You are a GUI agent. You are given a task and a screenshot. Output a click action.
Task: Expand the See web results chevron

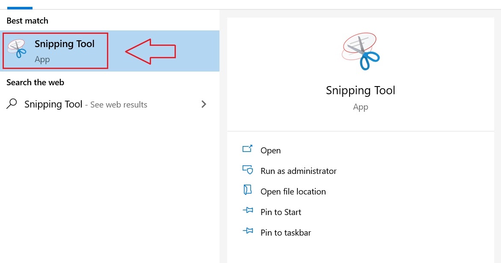tap(204, 104)
